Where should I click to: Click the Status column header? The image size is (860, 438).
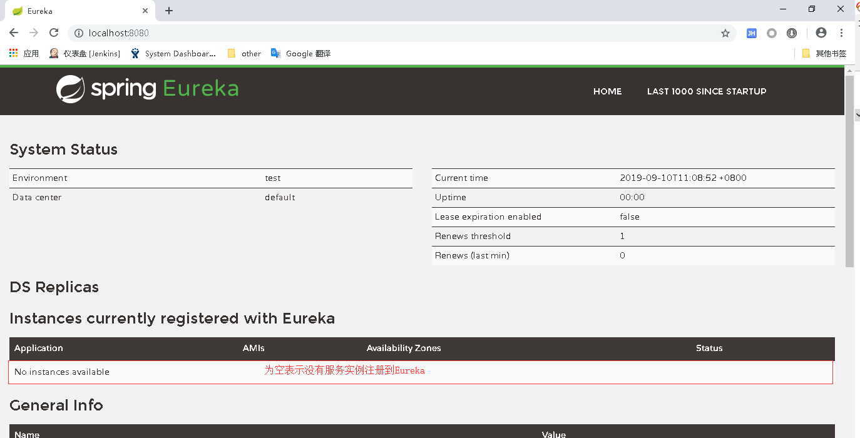(x=709, y=349)
